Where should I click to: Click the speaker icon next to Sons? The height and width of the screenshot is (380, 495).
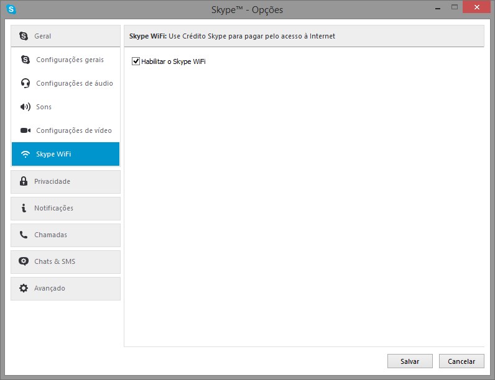(25, 107)
